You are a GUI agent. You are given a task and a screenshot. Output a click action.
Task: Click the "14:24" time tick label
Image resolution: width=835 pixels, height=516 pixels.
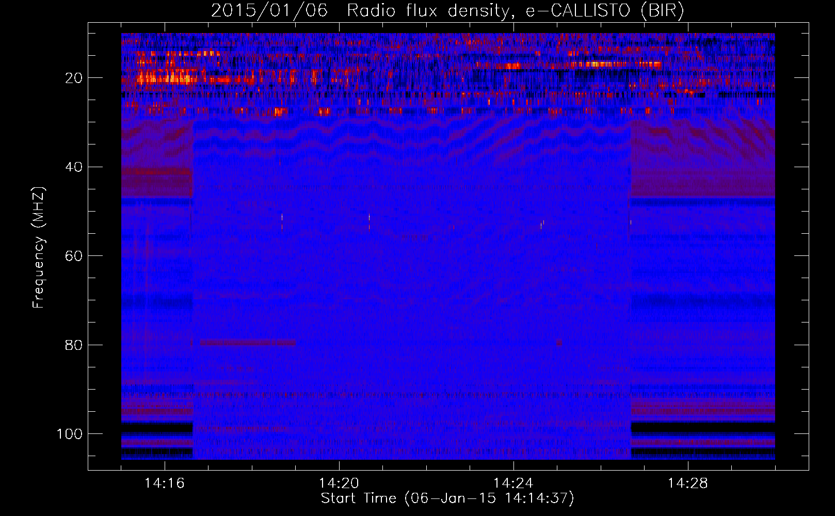click(513, 483)
